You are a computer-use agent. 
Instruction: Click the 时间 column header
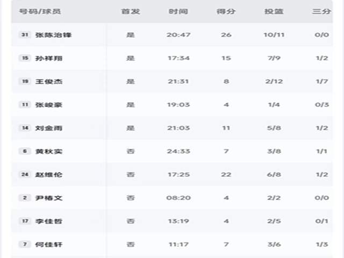(x=178, y=11)
